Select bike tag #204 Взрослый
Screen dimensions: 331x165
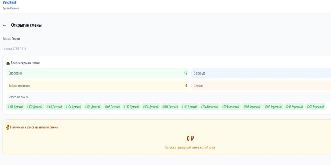[210, 107]
